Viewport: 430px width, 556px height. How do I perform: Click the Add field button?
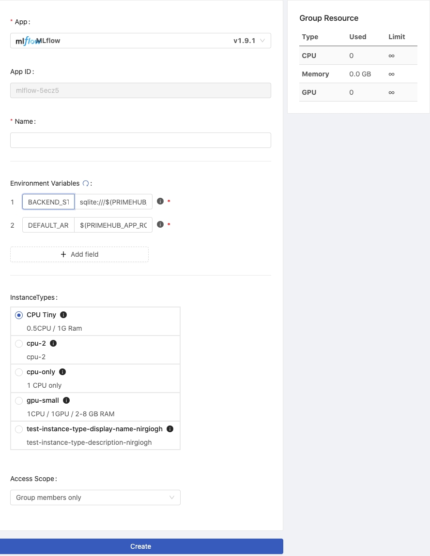[79, 254]
